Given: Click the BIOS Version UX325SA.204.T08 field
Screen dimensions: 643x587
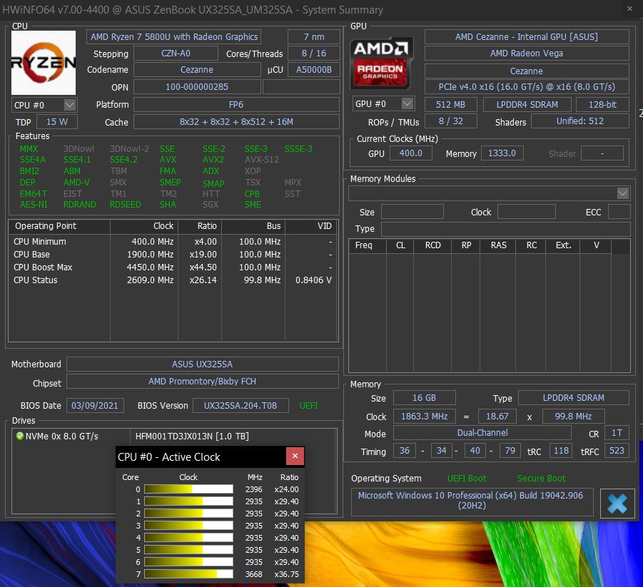Looking at the screenshot, I should (241, 405).
